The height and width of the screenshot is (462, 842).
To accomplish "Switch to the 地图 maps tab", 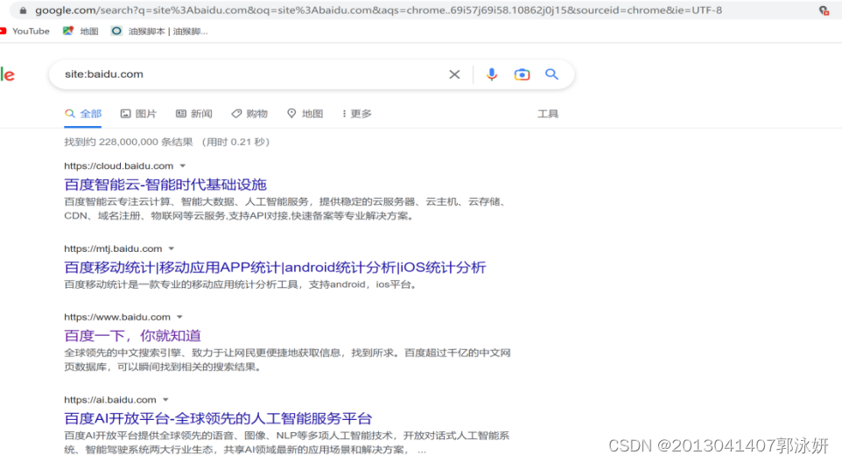I will (305, 114).
